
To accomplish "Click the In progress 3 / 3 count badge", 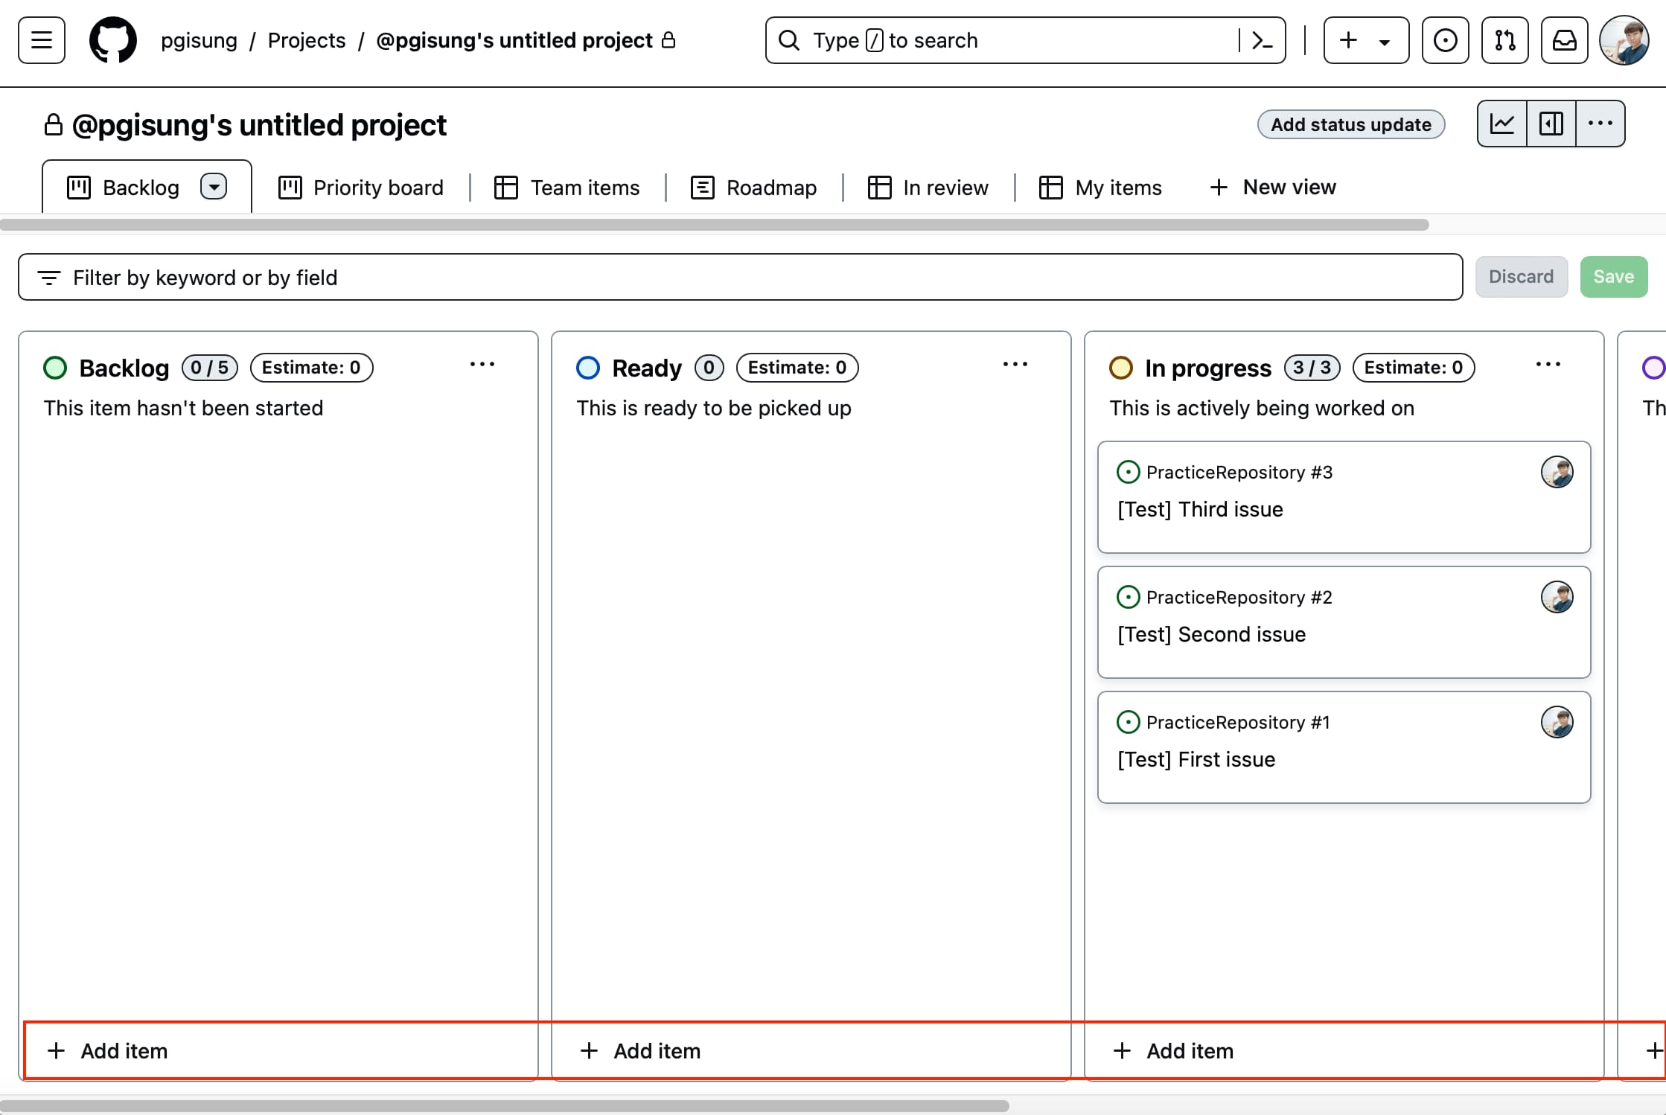I will point(1312,368).
